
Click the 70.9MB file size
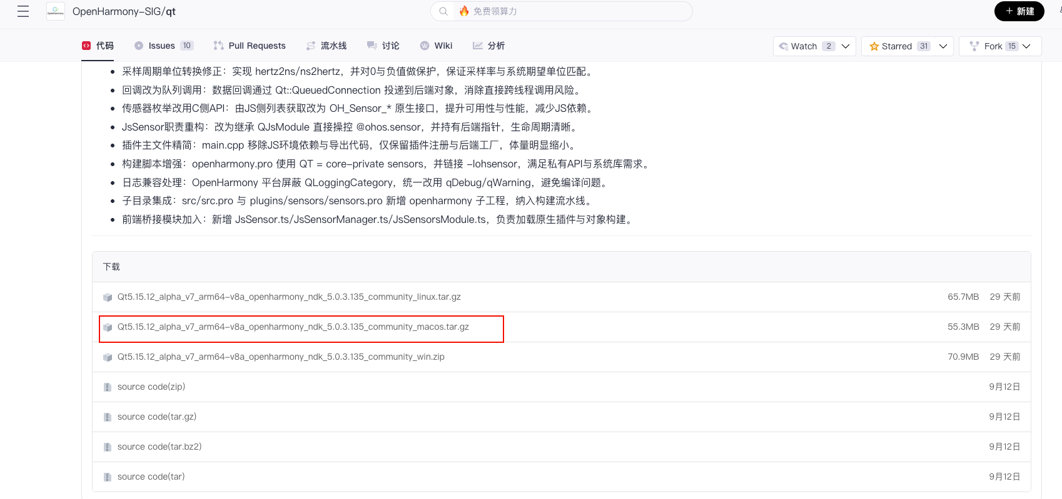(x=963, y=357)
